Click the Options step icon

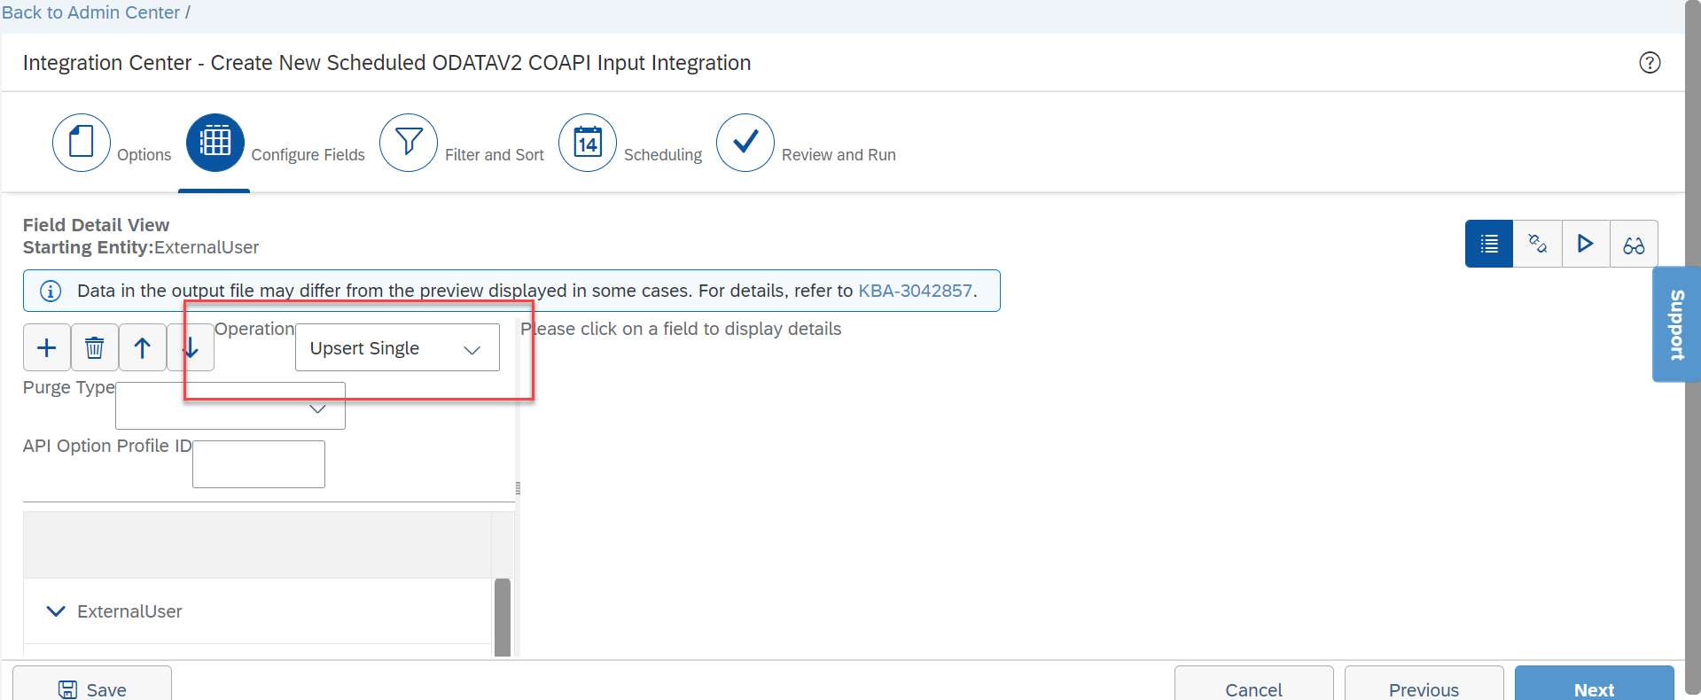tap(82, 142)
